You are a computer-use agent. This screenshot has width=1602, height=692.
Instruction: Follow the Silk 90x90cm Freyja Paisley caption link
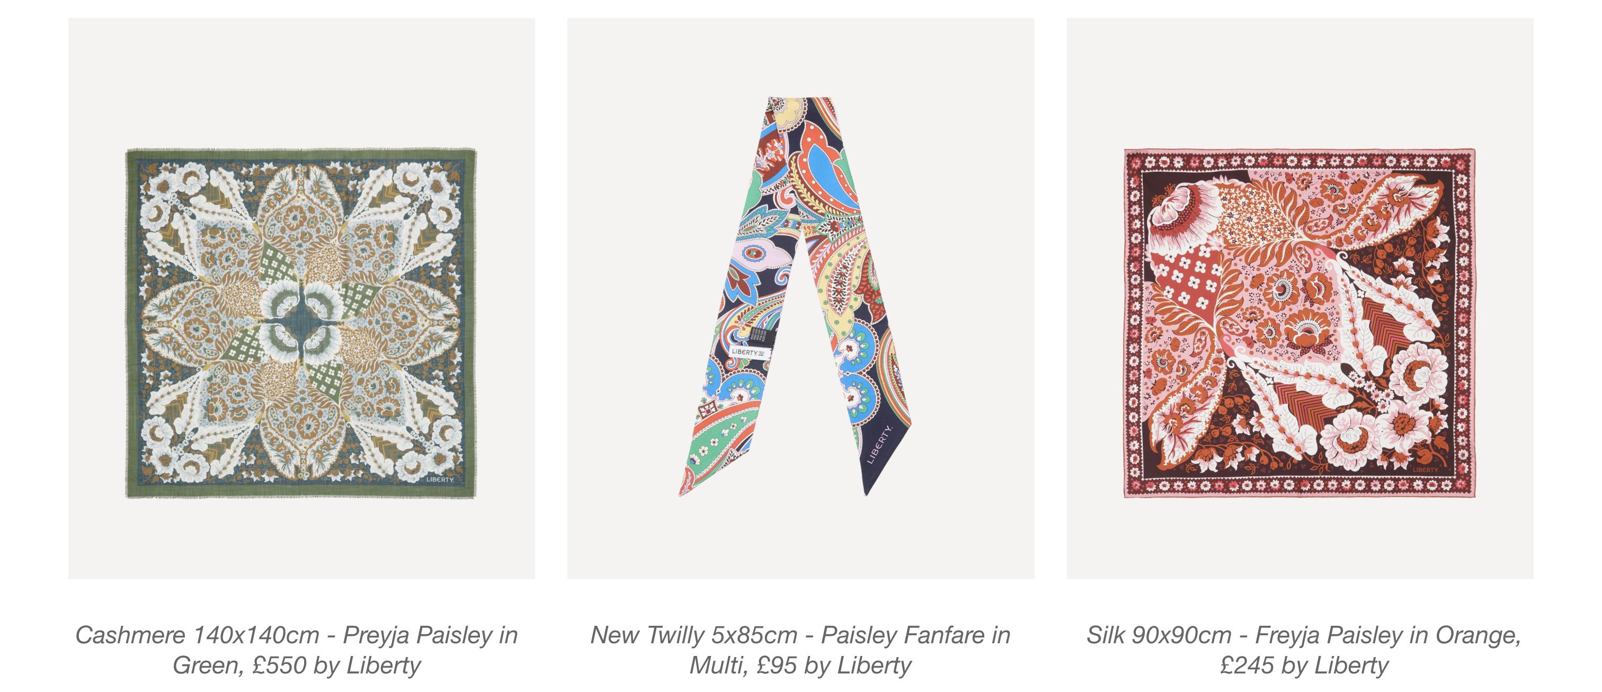coord(1304,650)
